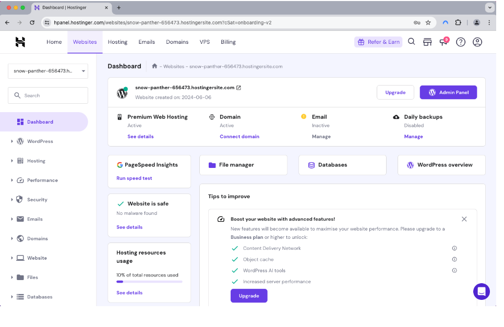Click See details under Premium Web Hosting

[140, 137]
